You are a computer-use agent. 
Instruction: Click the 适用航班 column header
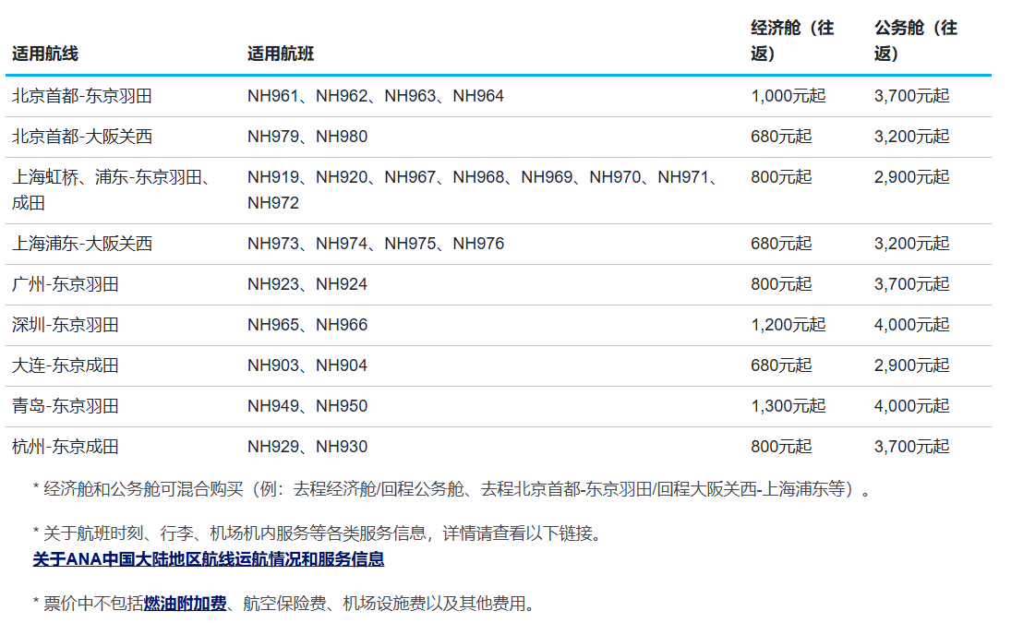point(281,54)
